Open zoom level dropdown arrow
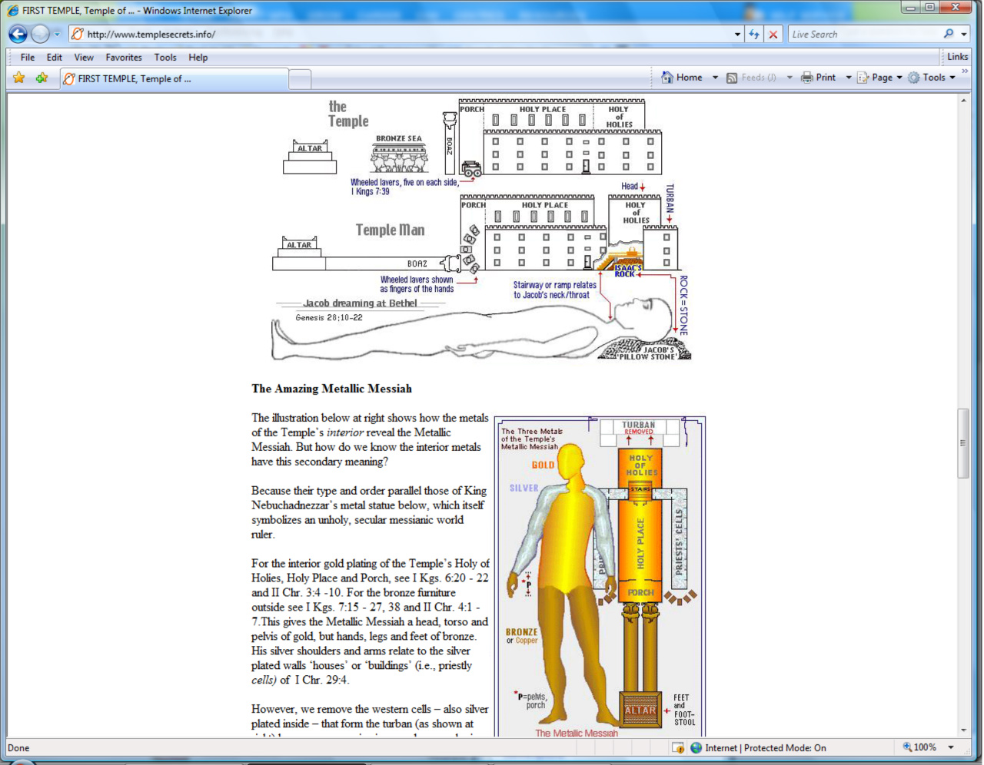984x765 pixels. click(x=951, y=747)
